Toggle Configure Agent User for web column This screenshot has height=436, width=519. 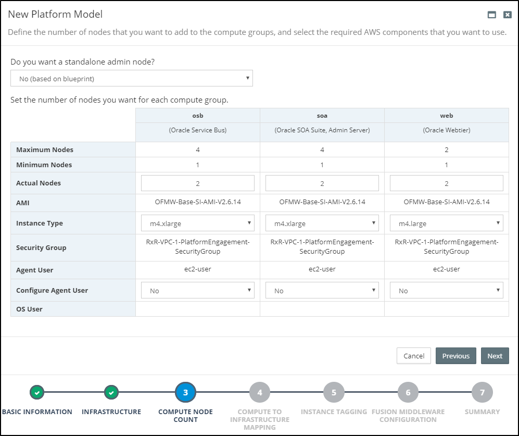(447, 291)
